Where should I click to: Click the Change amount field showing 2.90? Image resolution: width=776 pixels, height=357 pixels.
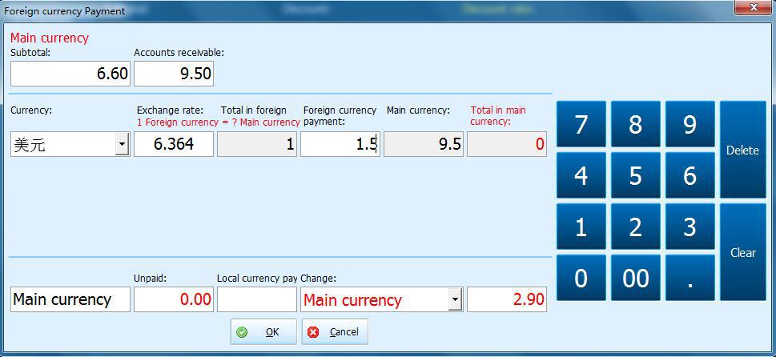tap(507, 299)
